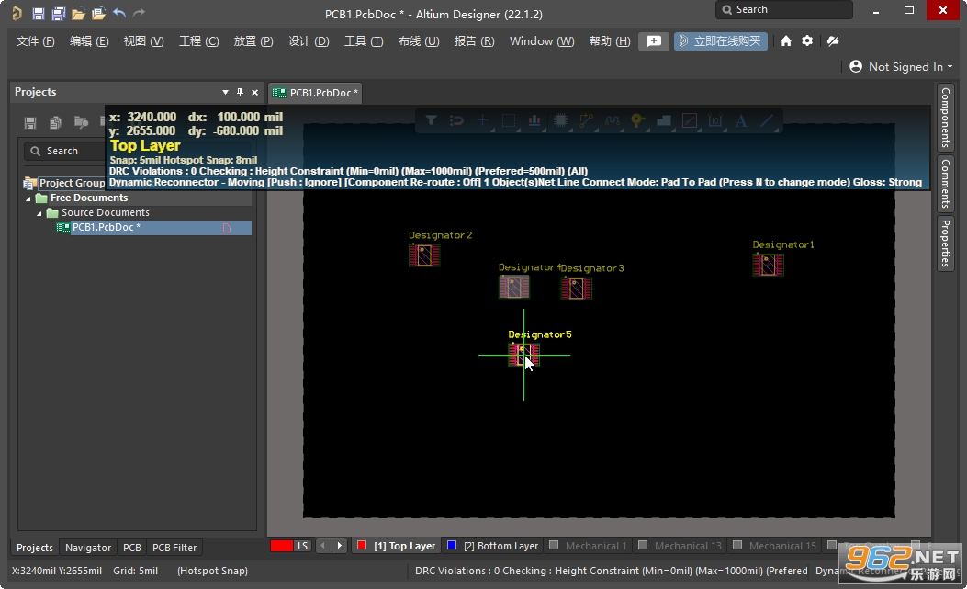Click the Projects panel Search field
Viewport: 967px width, 589px height.
pos(65,151)
